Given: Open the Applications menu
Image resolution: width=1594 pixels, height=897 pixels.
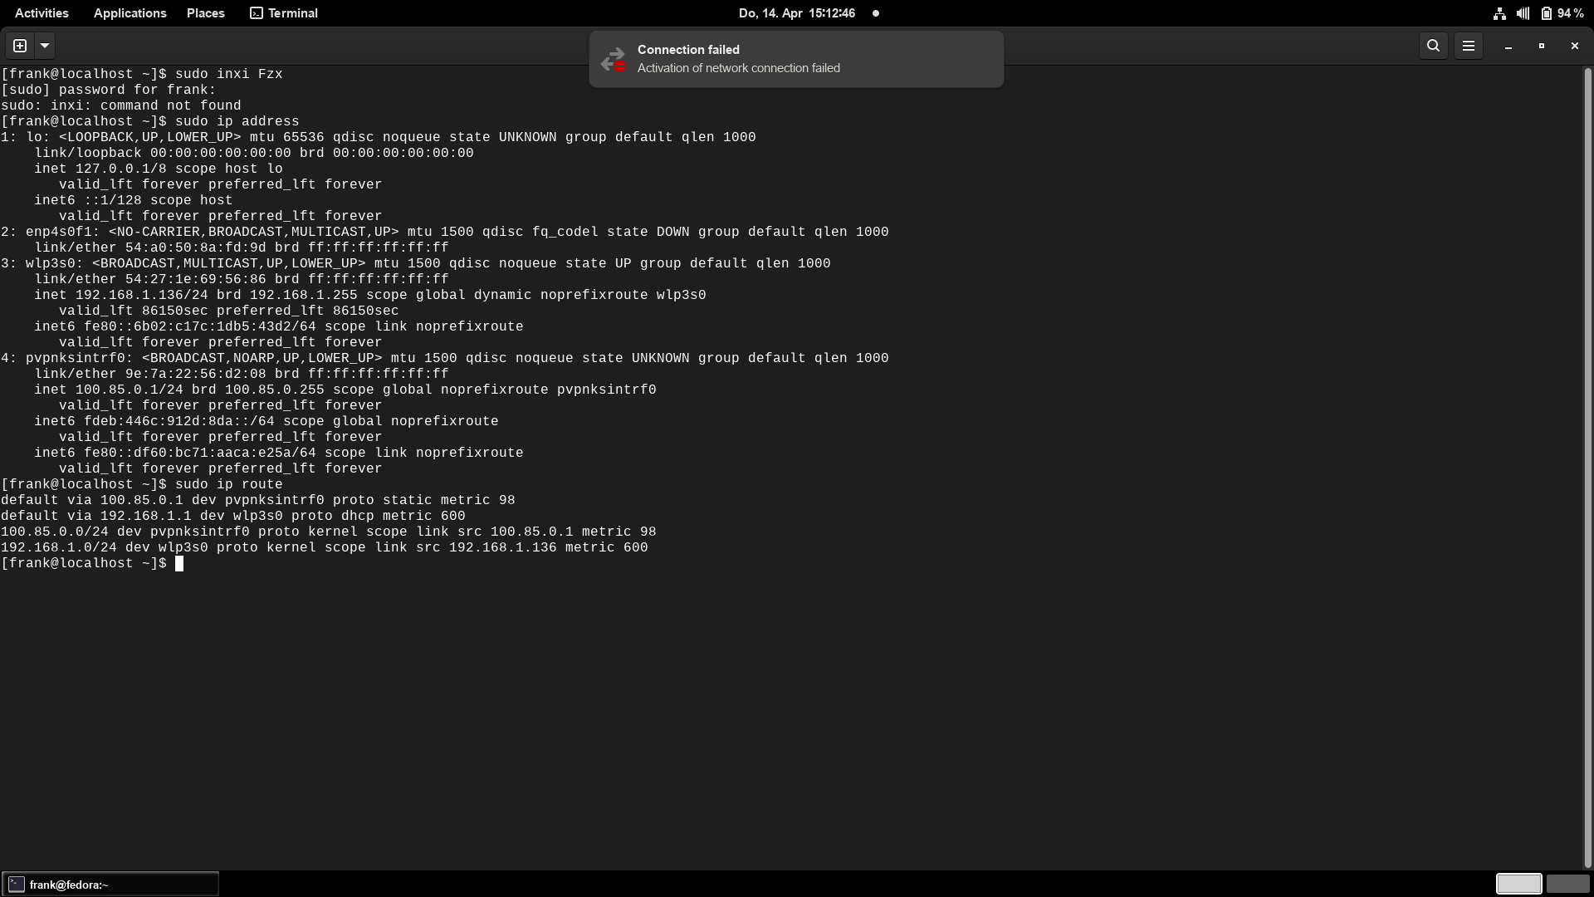Looking at the screenshot, I should (x=130, y=13).
